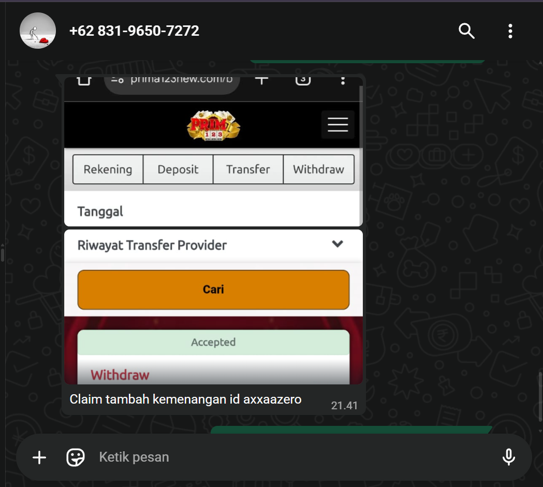
Task: Click the tab counter icon in screenshot
Action: (303, 80)
